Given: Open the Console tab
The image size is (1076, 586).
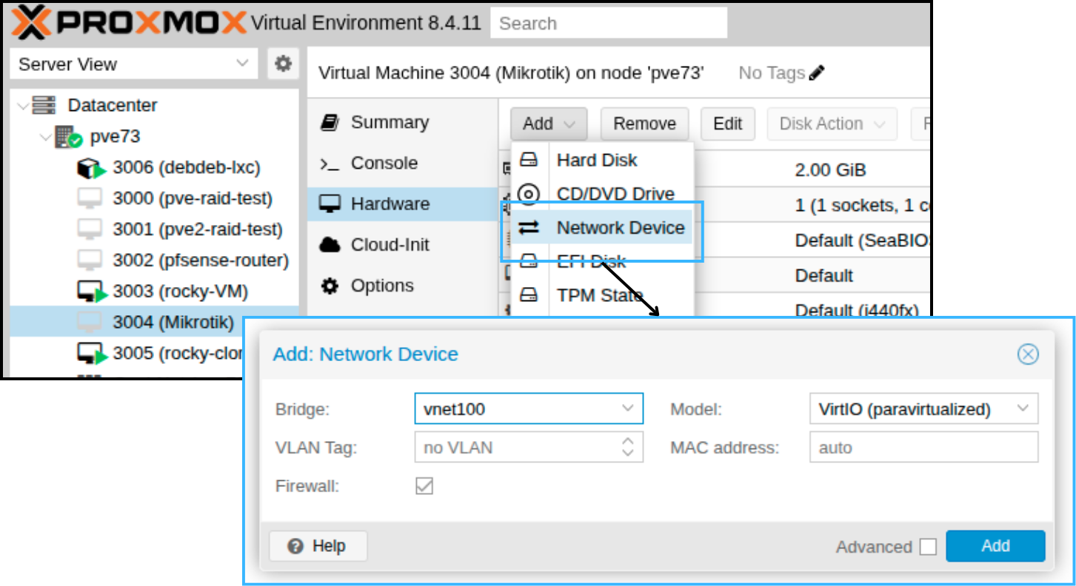Looking at the screenshot, I should 384,164.
